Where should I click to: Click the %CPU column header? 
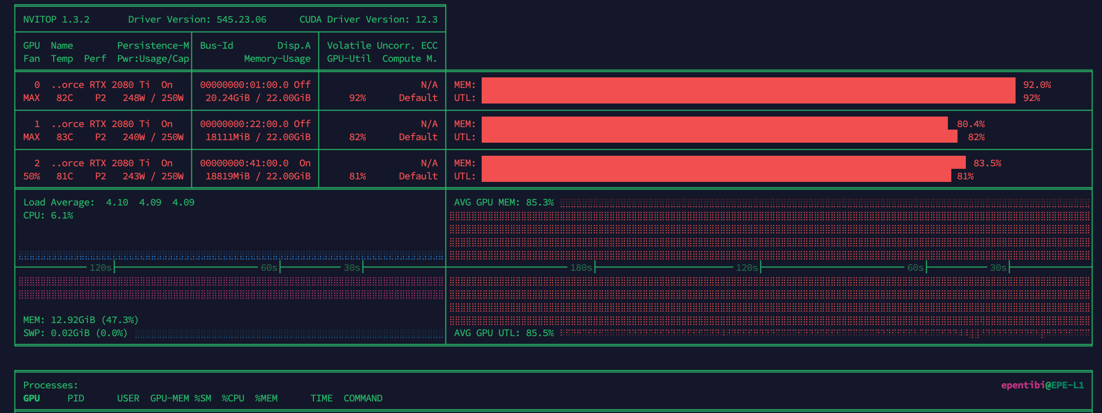(x=233, y=398)
